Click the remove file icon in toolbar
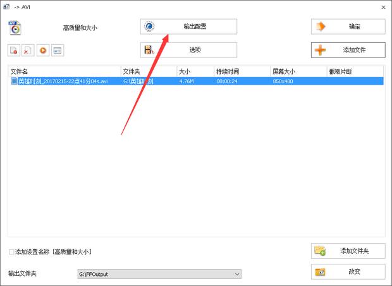Image resolution: width=392 pixels, height=286 pixels. 14,51
